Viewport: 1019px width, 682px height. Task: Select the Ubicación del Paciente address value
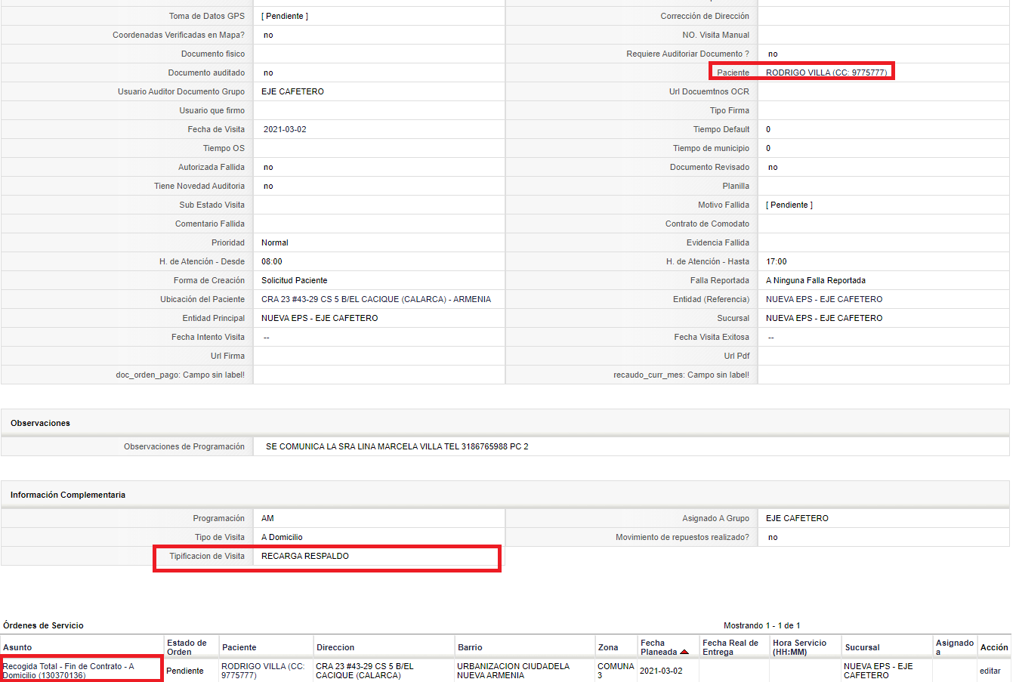click(x=376, y=299)
